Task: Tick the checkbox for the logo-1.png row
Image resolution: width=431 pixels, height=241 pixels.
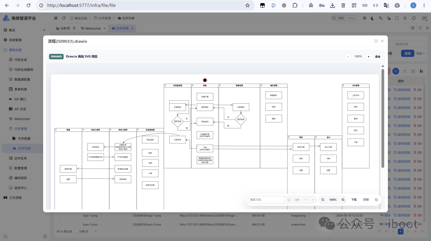Action: tap(60, 216)
